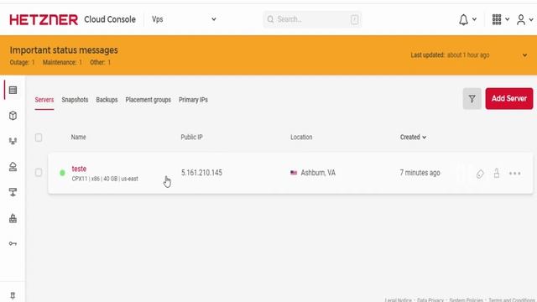Click the Ashburn, VA location text
537x302 pixels.
318,173
